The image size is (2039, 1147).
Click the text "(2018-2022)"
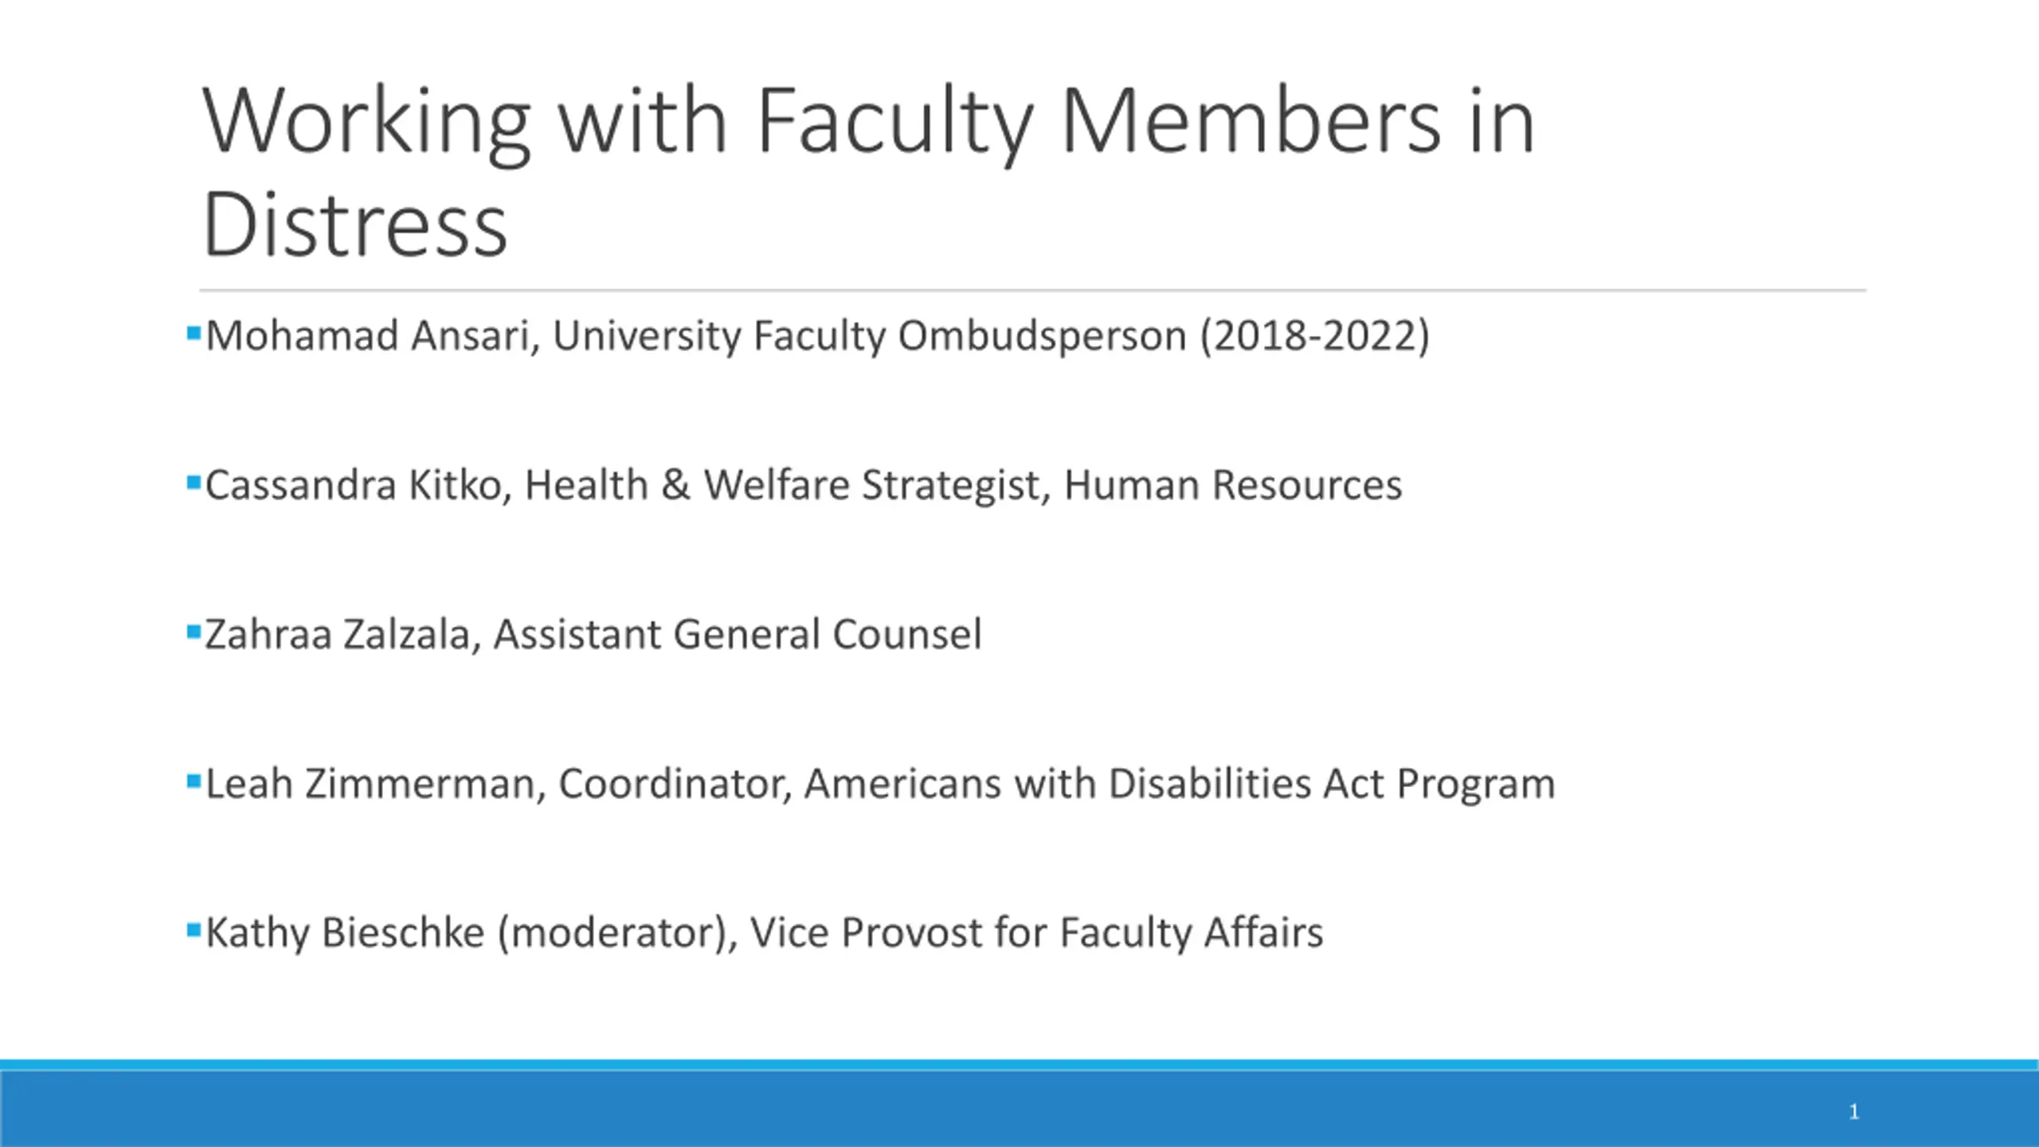[x=1315, y=335]
